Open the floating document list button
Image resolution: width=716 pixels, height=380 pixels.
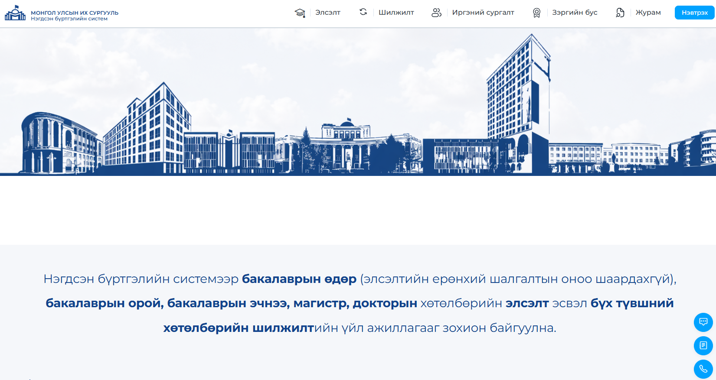703,346
